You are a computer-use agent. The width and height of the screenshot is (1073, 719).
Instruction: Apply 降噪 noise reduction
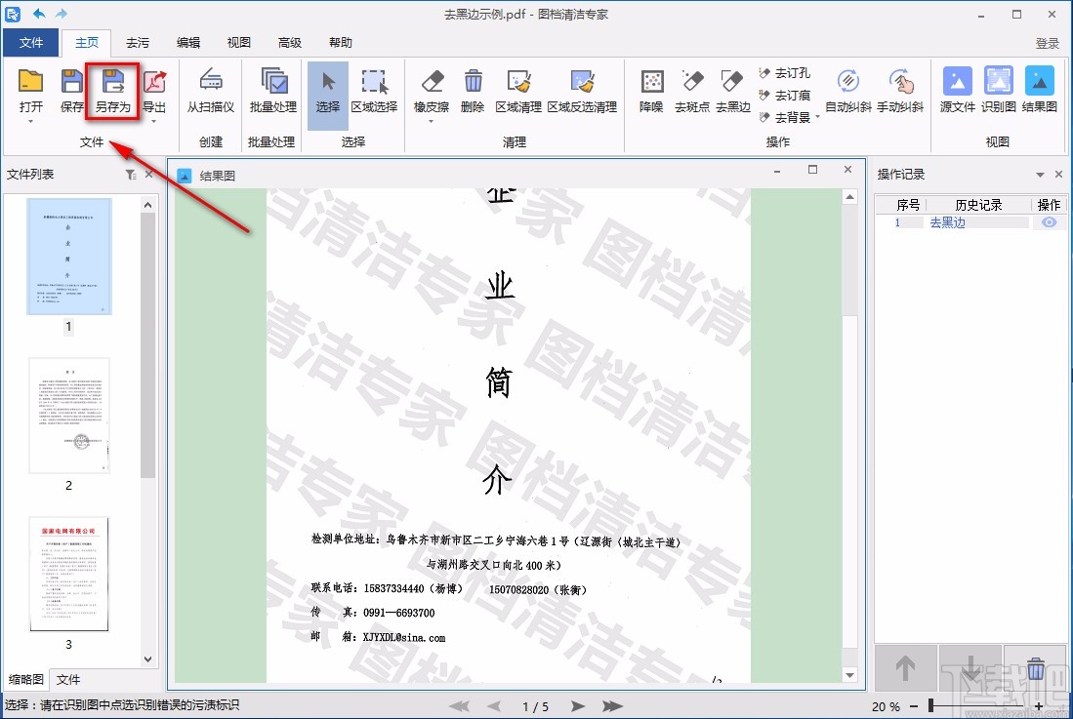click(x=650, y=93)
